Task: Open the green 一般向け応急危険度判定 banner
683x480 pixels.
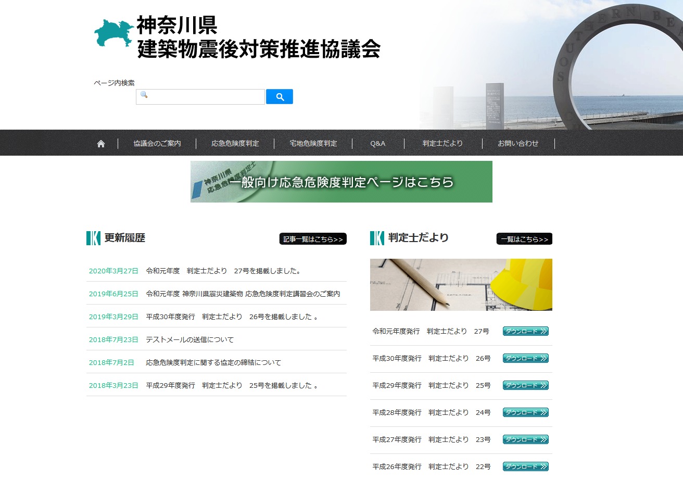Action: (341, 182)
